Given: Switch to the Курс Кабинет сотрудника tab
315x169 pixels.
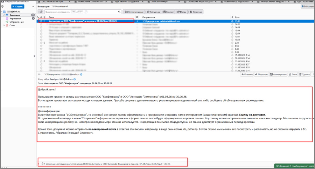Looking at the screenshot, I should (127, 1).
